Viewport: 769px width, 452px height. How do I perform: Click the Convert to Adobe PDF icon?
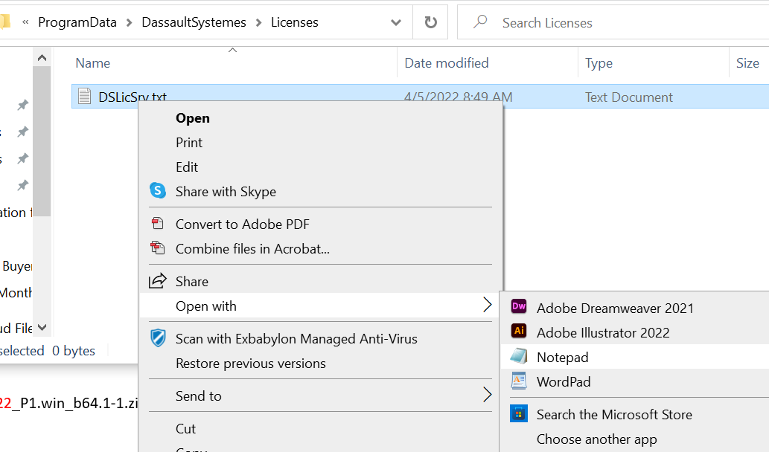(157, 223)
